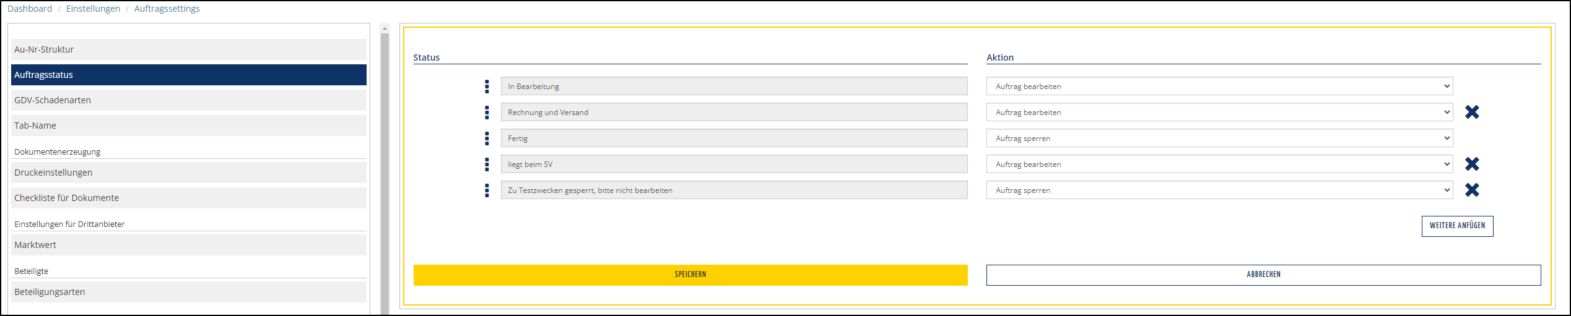Click the sidebar scroll-up arrow

(x=385, y=28)
